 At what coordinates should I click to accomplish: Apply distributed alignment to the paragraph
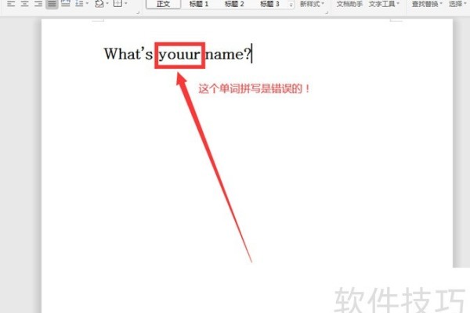(x=66, y=4)
